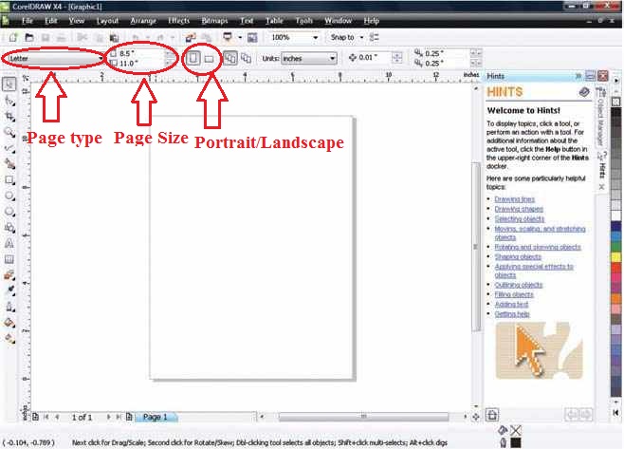The image size is (624, 449).
Task: Open the Filling objects hint link
Action: pos(514,294)
